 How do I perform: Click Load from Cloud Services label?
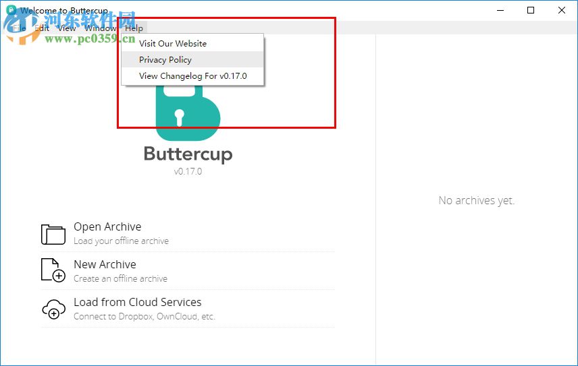click(x=138, y=302)
